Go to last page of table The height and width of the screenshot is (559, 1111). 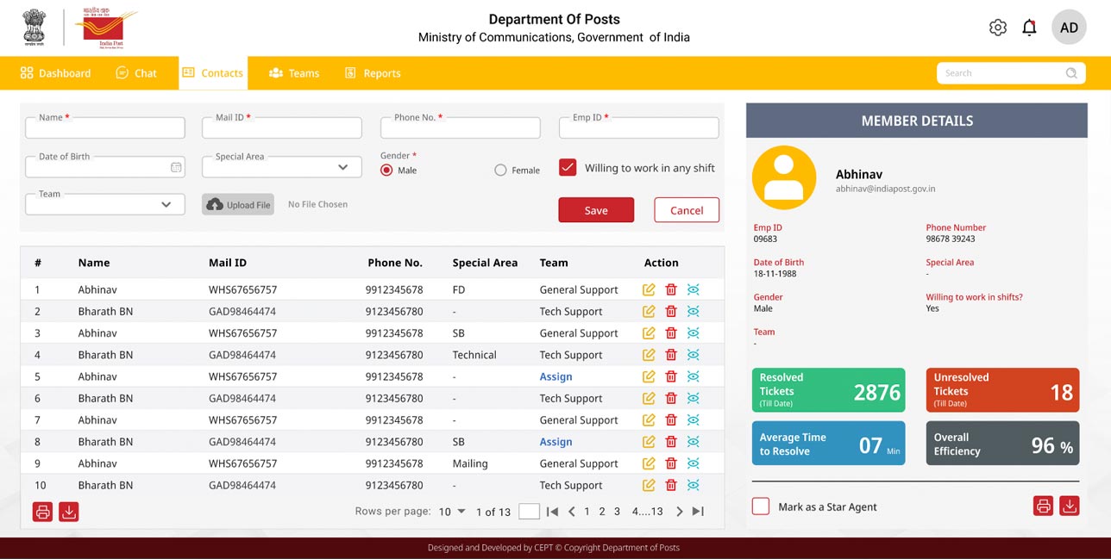(x=699, y=512)
